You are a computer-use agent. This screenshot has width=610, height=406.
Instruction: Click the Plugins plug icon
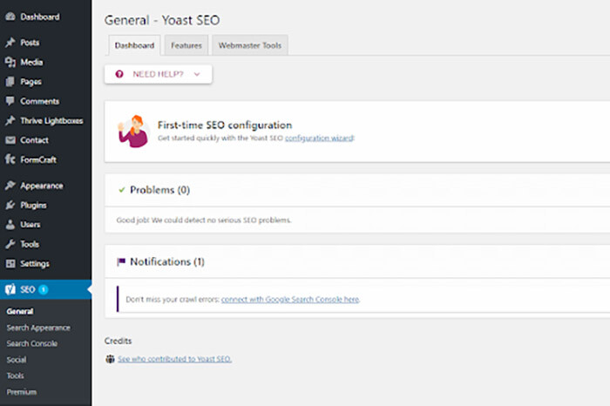point(10,205)
